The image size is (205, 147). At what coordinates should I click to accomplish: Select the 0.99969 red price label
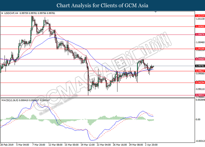200,59
